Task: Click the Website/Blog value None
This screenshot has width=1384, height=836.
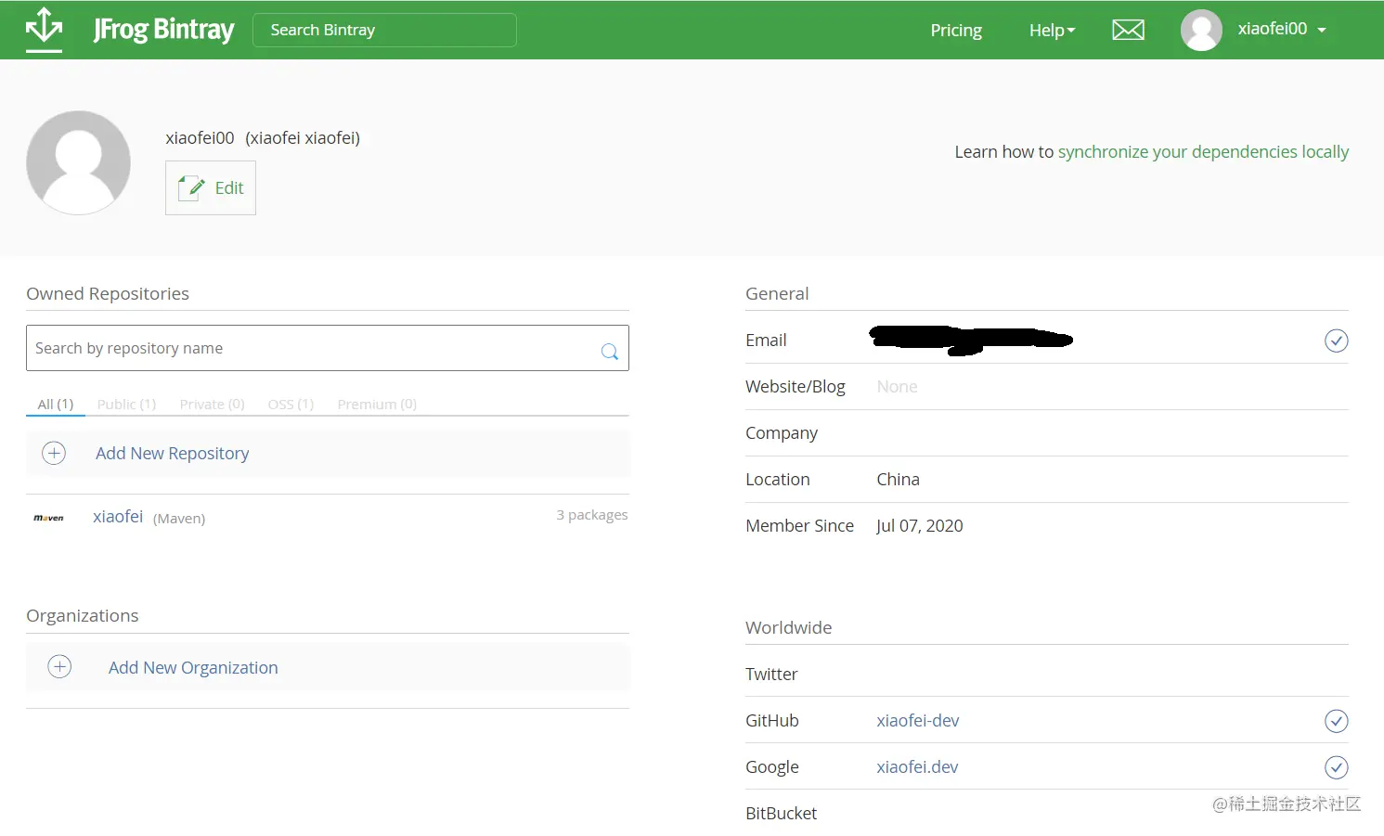Action: point(897,386)
